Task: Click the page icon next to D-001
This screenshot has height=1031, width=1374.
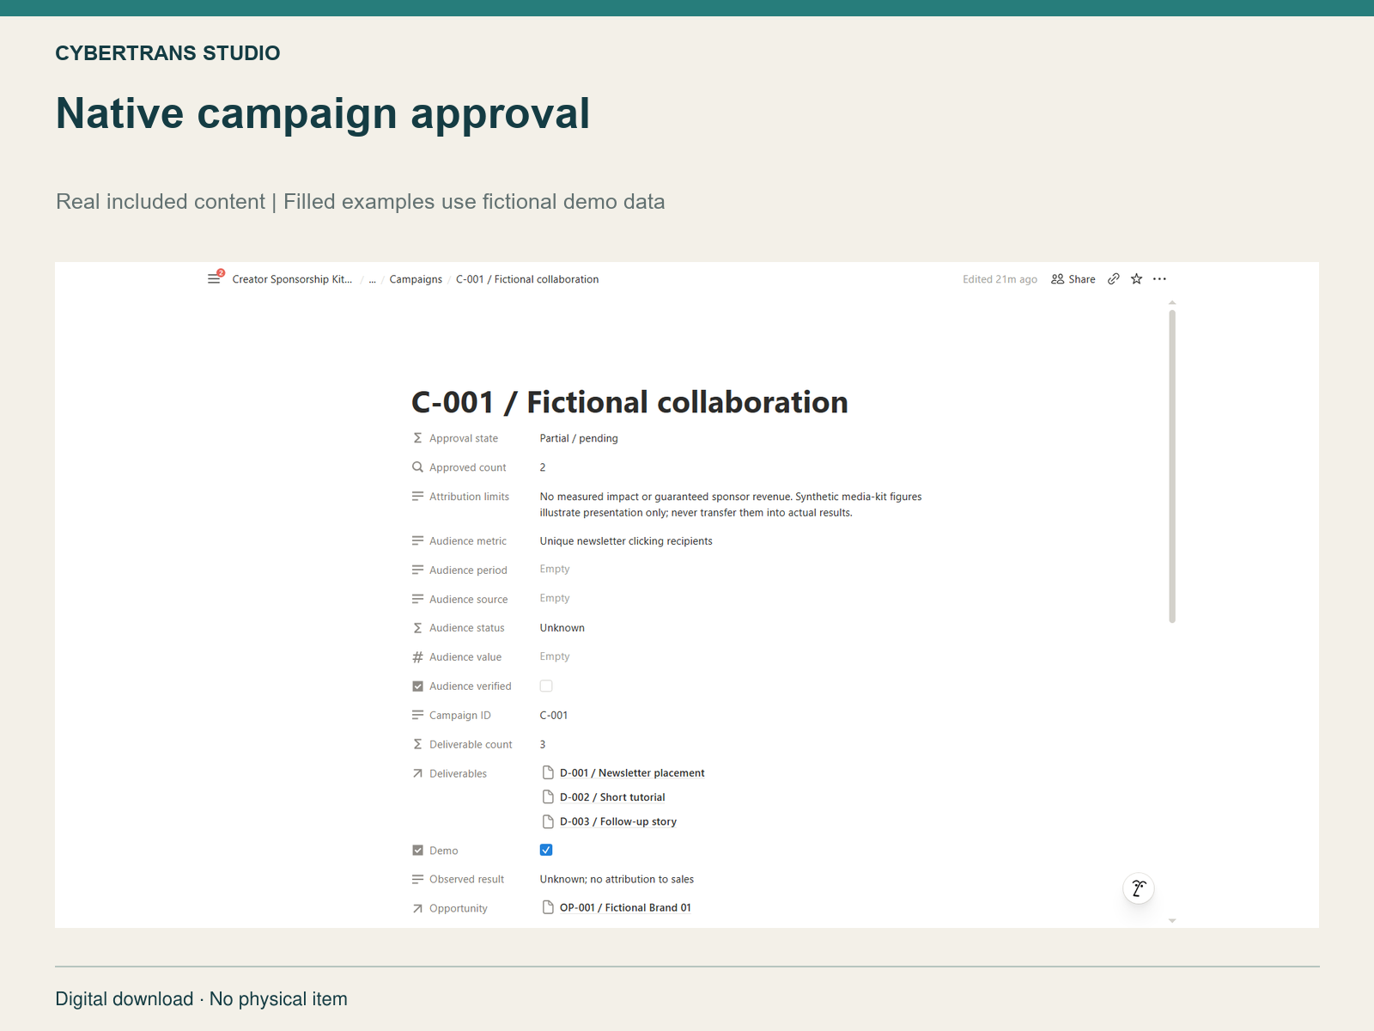Action: coord(548,772)
